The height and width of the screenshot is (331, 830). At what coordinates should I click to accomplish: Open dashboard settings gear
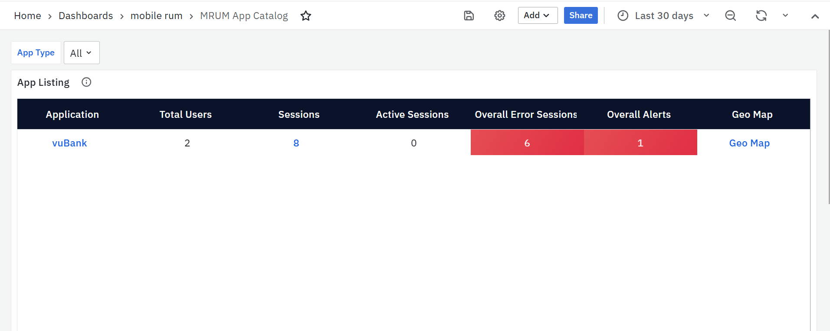tap(499, 16)
